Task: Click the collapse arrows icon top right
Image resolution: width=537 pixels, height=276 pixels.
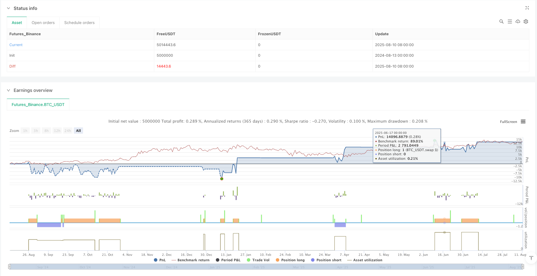Action: coord(527,8)
